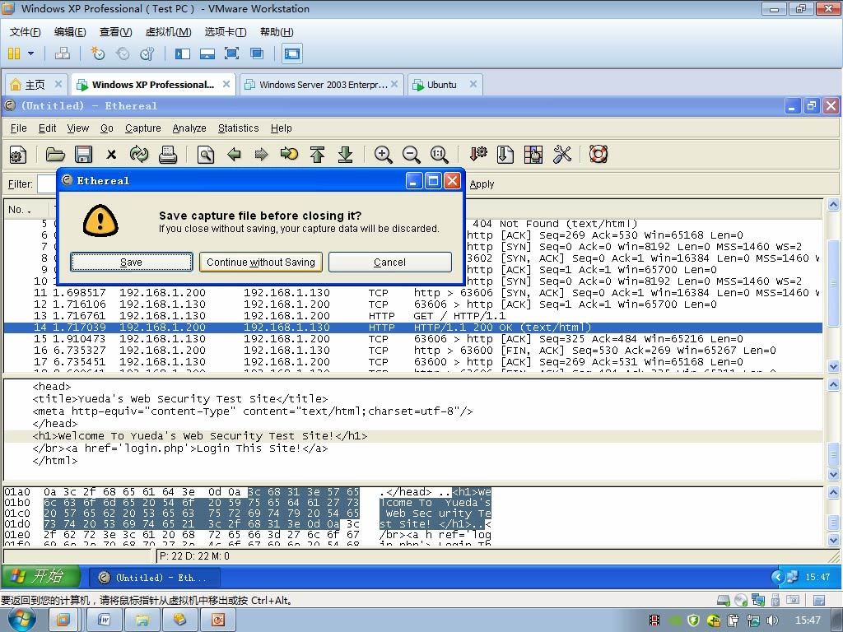Image resolution: width=843 pixels, height=632 pixels.
Task: Open VMware 虚拟机(M) menu
Action: pyautogui.click(x=168, y=32)
